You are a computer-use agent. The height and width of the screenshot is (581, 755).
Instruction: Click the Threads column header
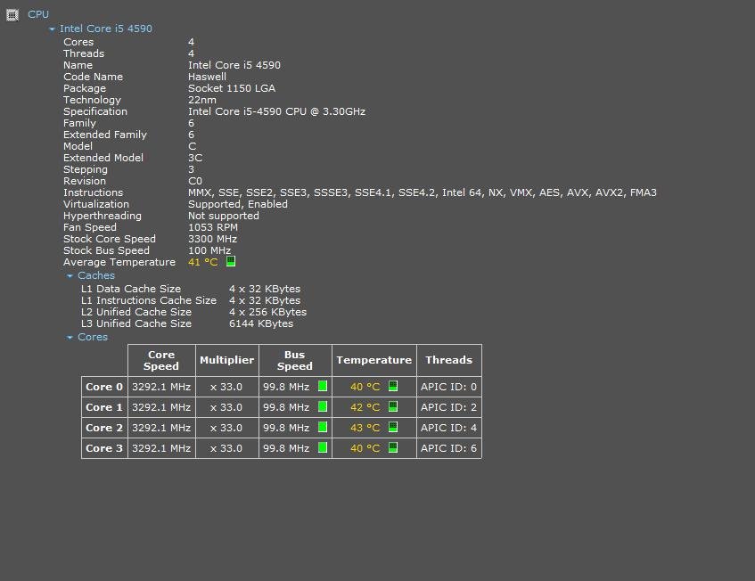pyautogui.click(x=448, y=360)
